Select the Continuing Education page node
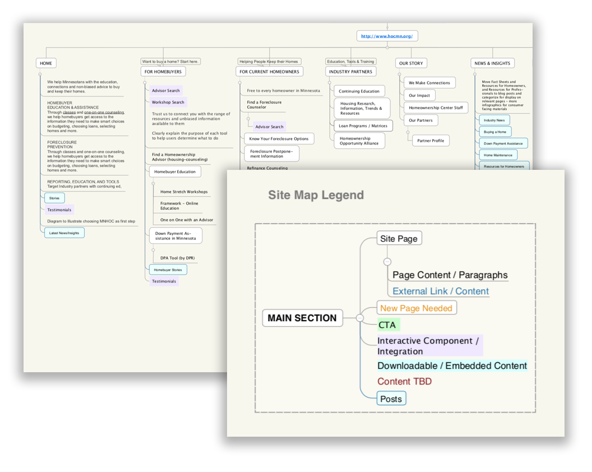The width and height of the screenshot is (592, 472). 359,91
